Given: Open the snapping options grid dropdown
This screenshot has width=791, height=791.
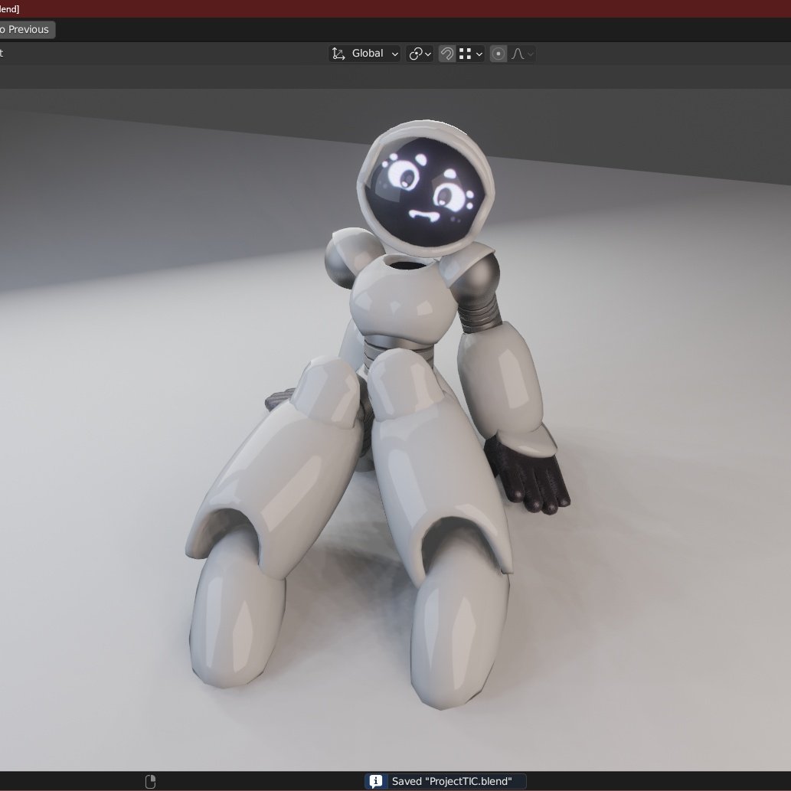Looking at the screenshot, I should click(x=471, y=54).
